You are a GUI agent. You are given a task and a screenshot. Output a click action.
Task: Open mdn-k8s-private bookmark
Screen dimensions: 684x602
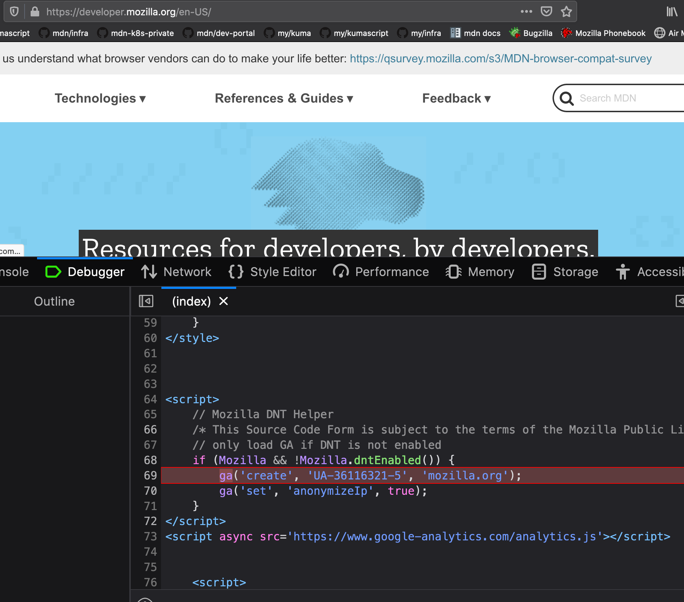coord(136,33)
